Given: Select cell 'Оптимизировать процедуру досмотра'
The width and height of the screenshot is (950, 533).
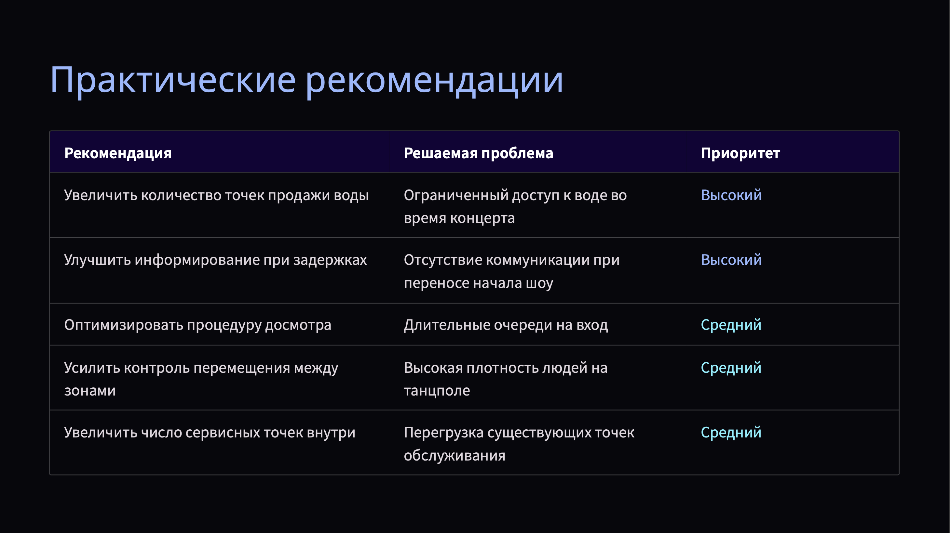Looking at the screenshot, I should click(x=198, y=325).
